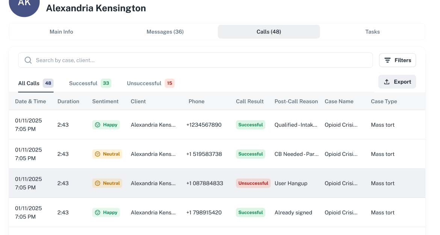Select the Successful calls filter tab

click(83, 83)
